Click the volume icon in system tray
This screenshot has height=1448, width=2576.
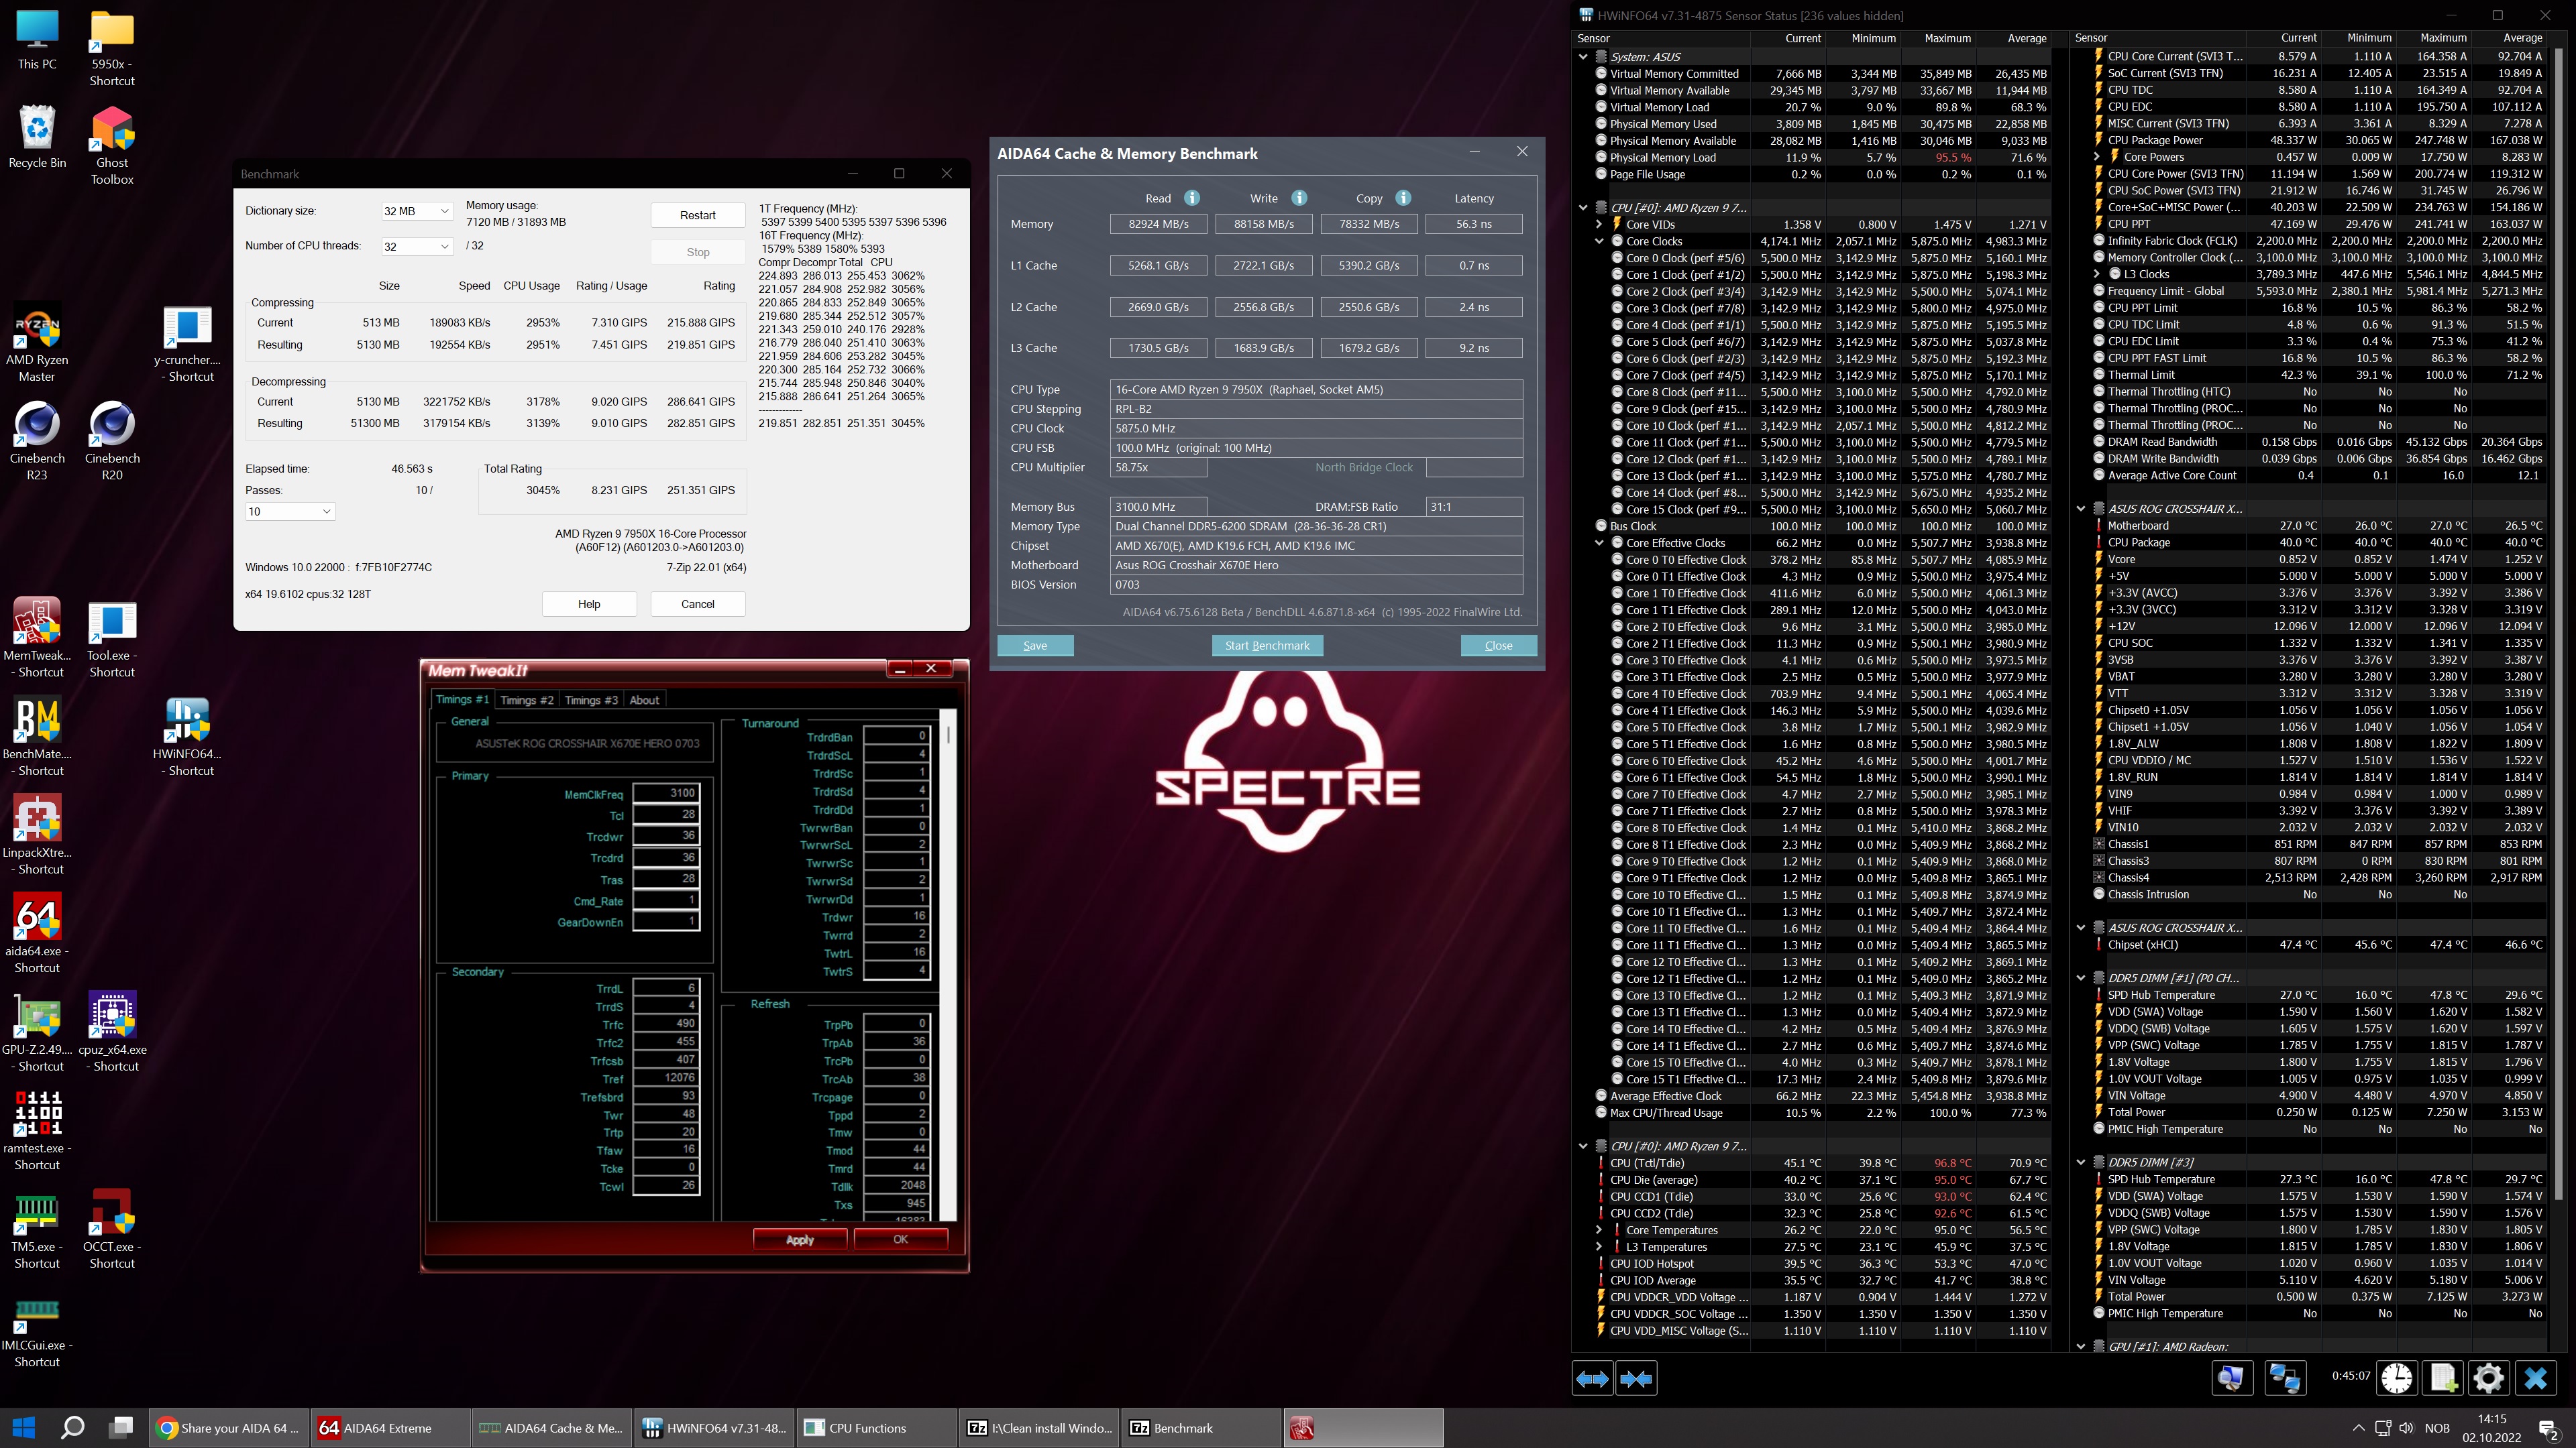coord(2407,1428)
